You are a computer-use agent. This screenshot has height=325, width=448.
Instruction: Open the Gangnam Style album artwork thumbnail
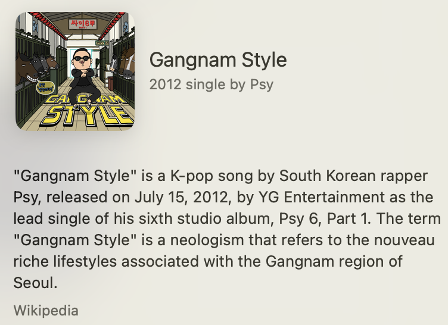(x=75, y=71)
